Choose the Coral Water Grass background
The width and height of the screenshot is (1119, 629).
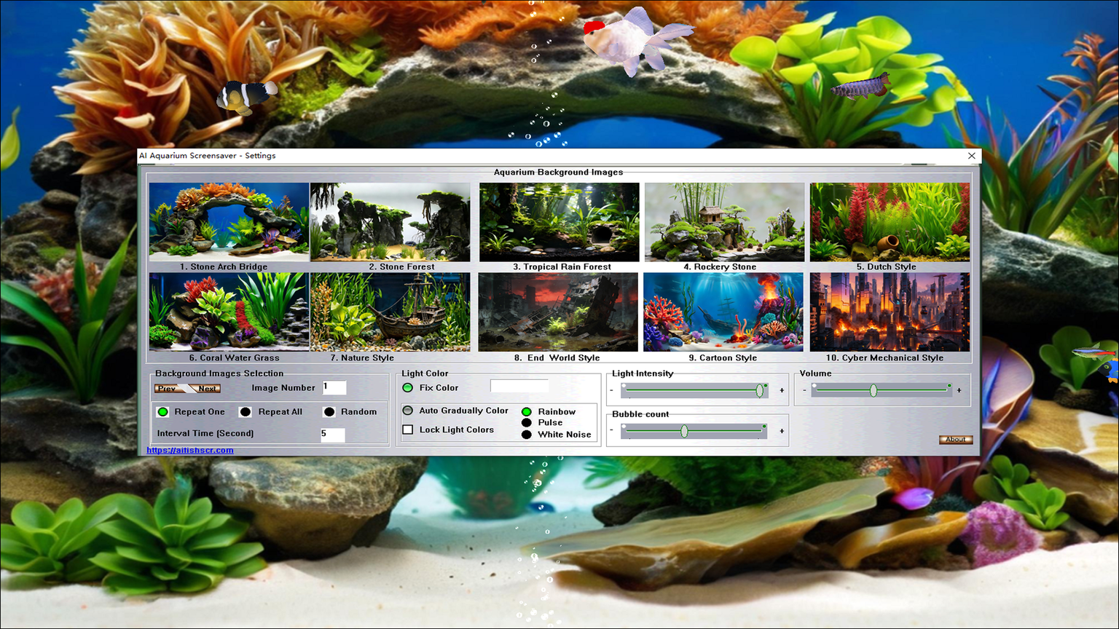[229, 312]
